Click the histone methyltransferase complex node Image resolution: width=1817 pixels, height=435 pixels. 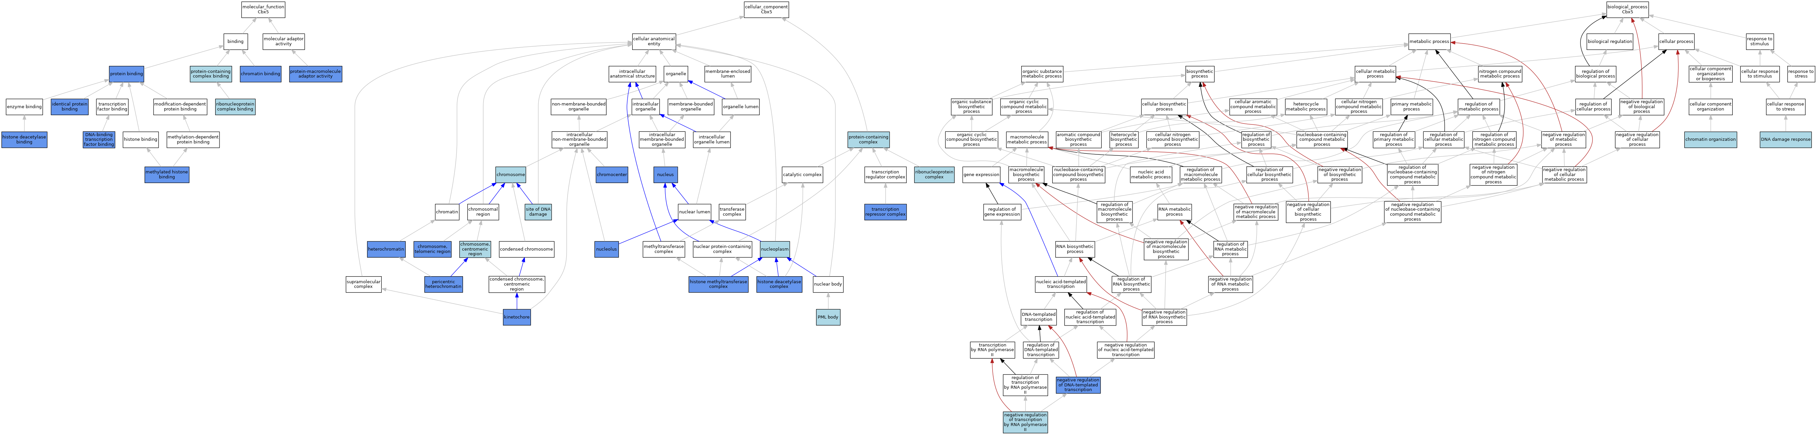tap(719, 284)
